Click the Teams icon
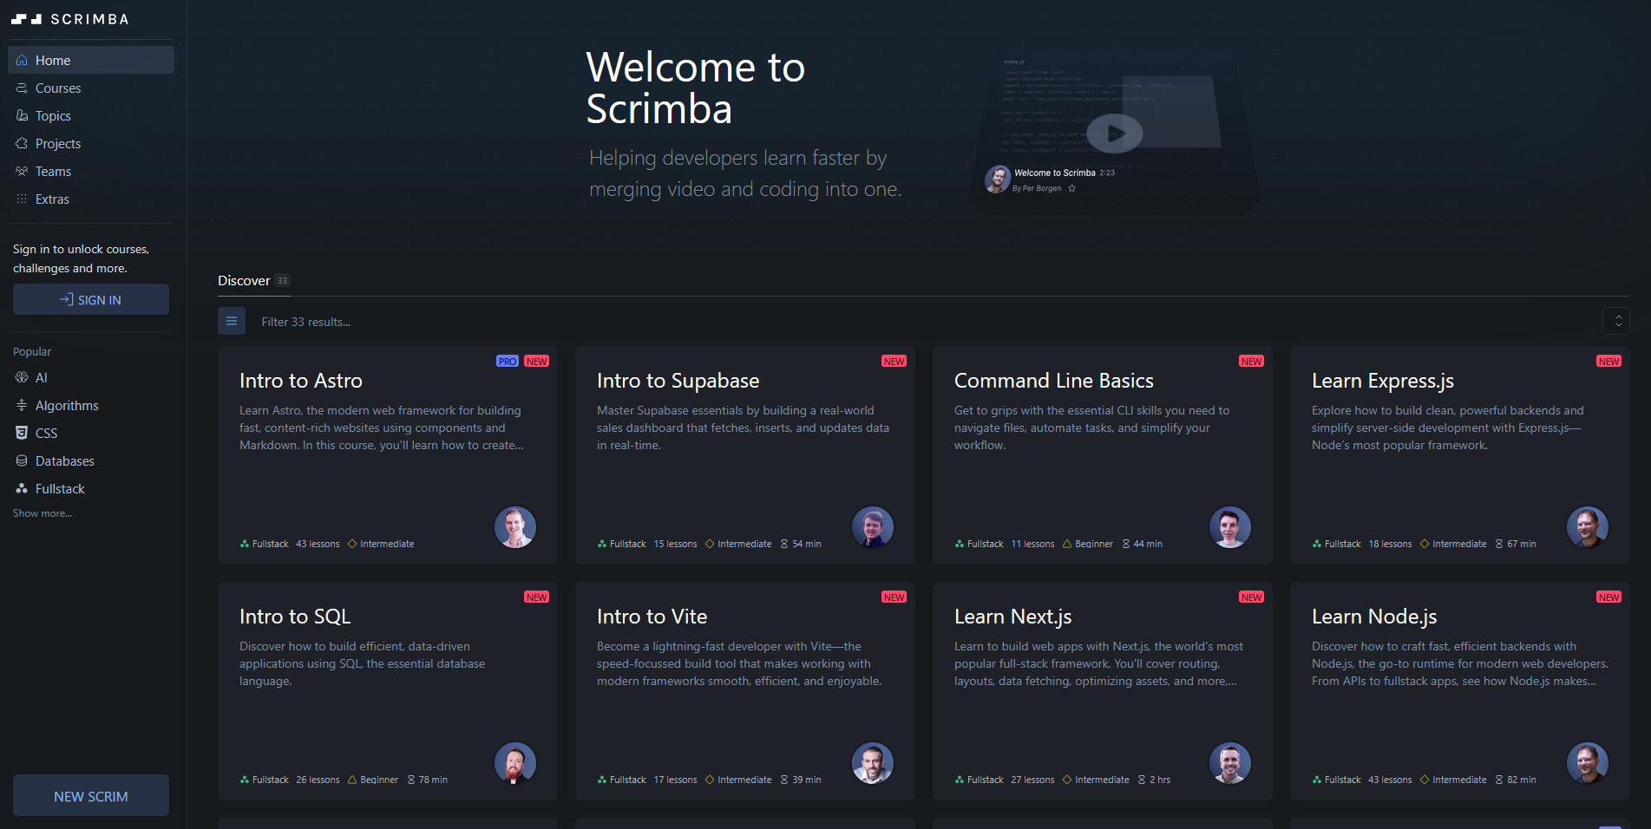Viewport: 1651px width, 829px height. [22, 171]
